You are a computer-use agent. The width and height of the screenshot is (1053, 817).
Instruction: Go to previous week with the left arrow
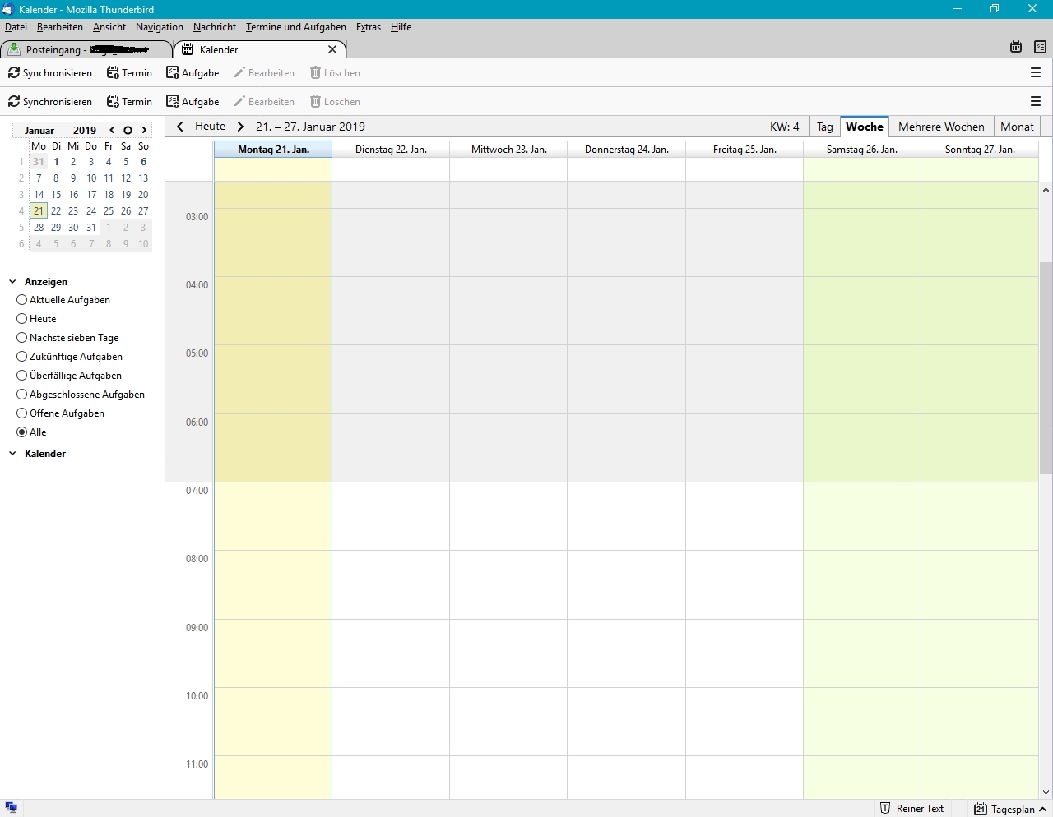[180, 127]
